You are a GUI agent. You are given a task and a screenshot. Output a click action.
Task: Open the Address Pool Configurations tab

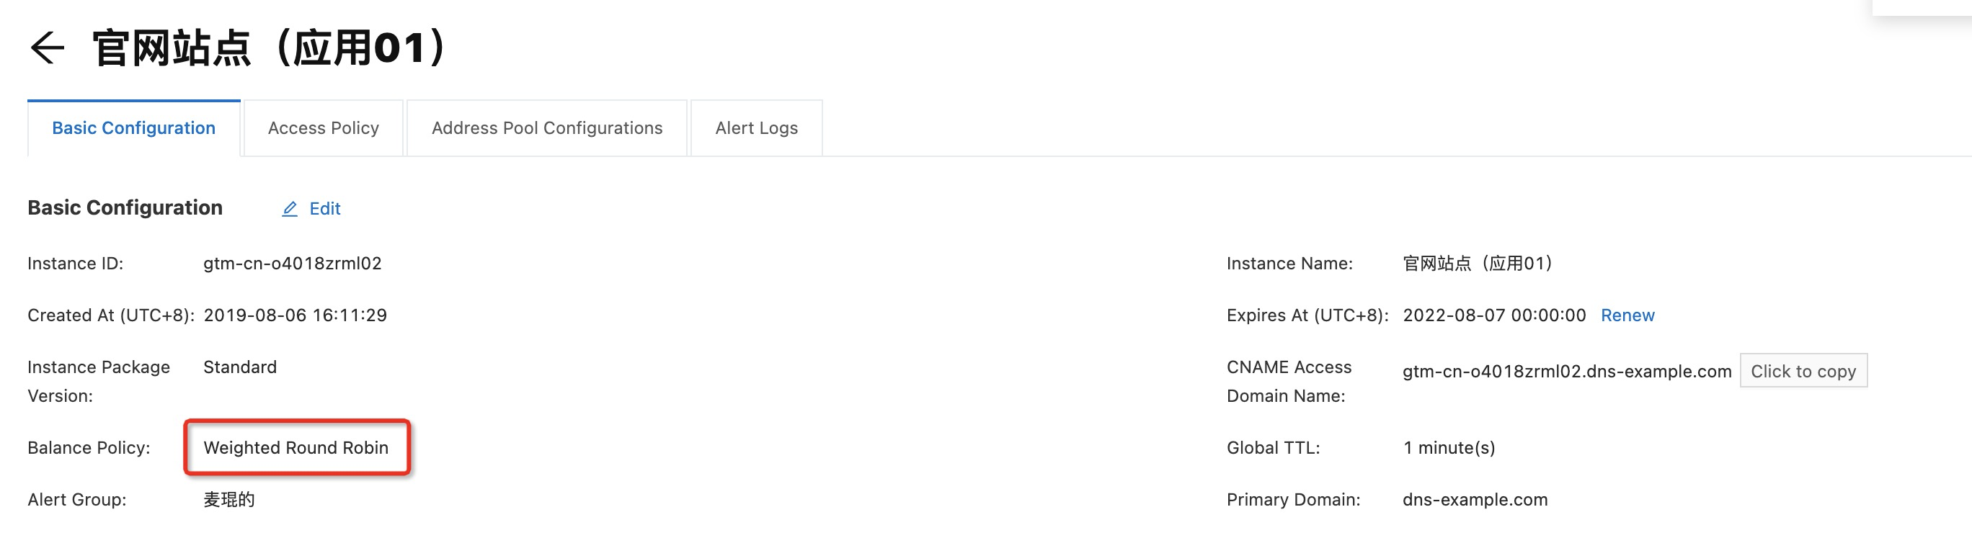(546, 128)
